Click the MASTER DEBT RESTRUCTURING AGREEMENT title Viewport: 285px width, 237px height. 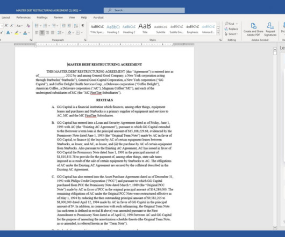point(104,64)
